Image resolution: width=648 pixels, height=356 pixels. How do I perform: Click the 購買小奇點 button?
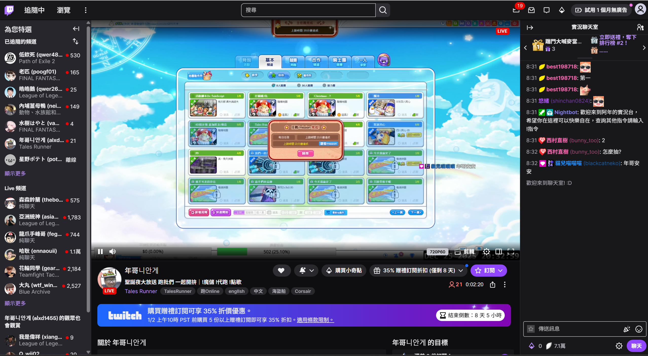[x=344, y=271]
